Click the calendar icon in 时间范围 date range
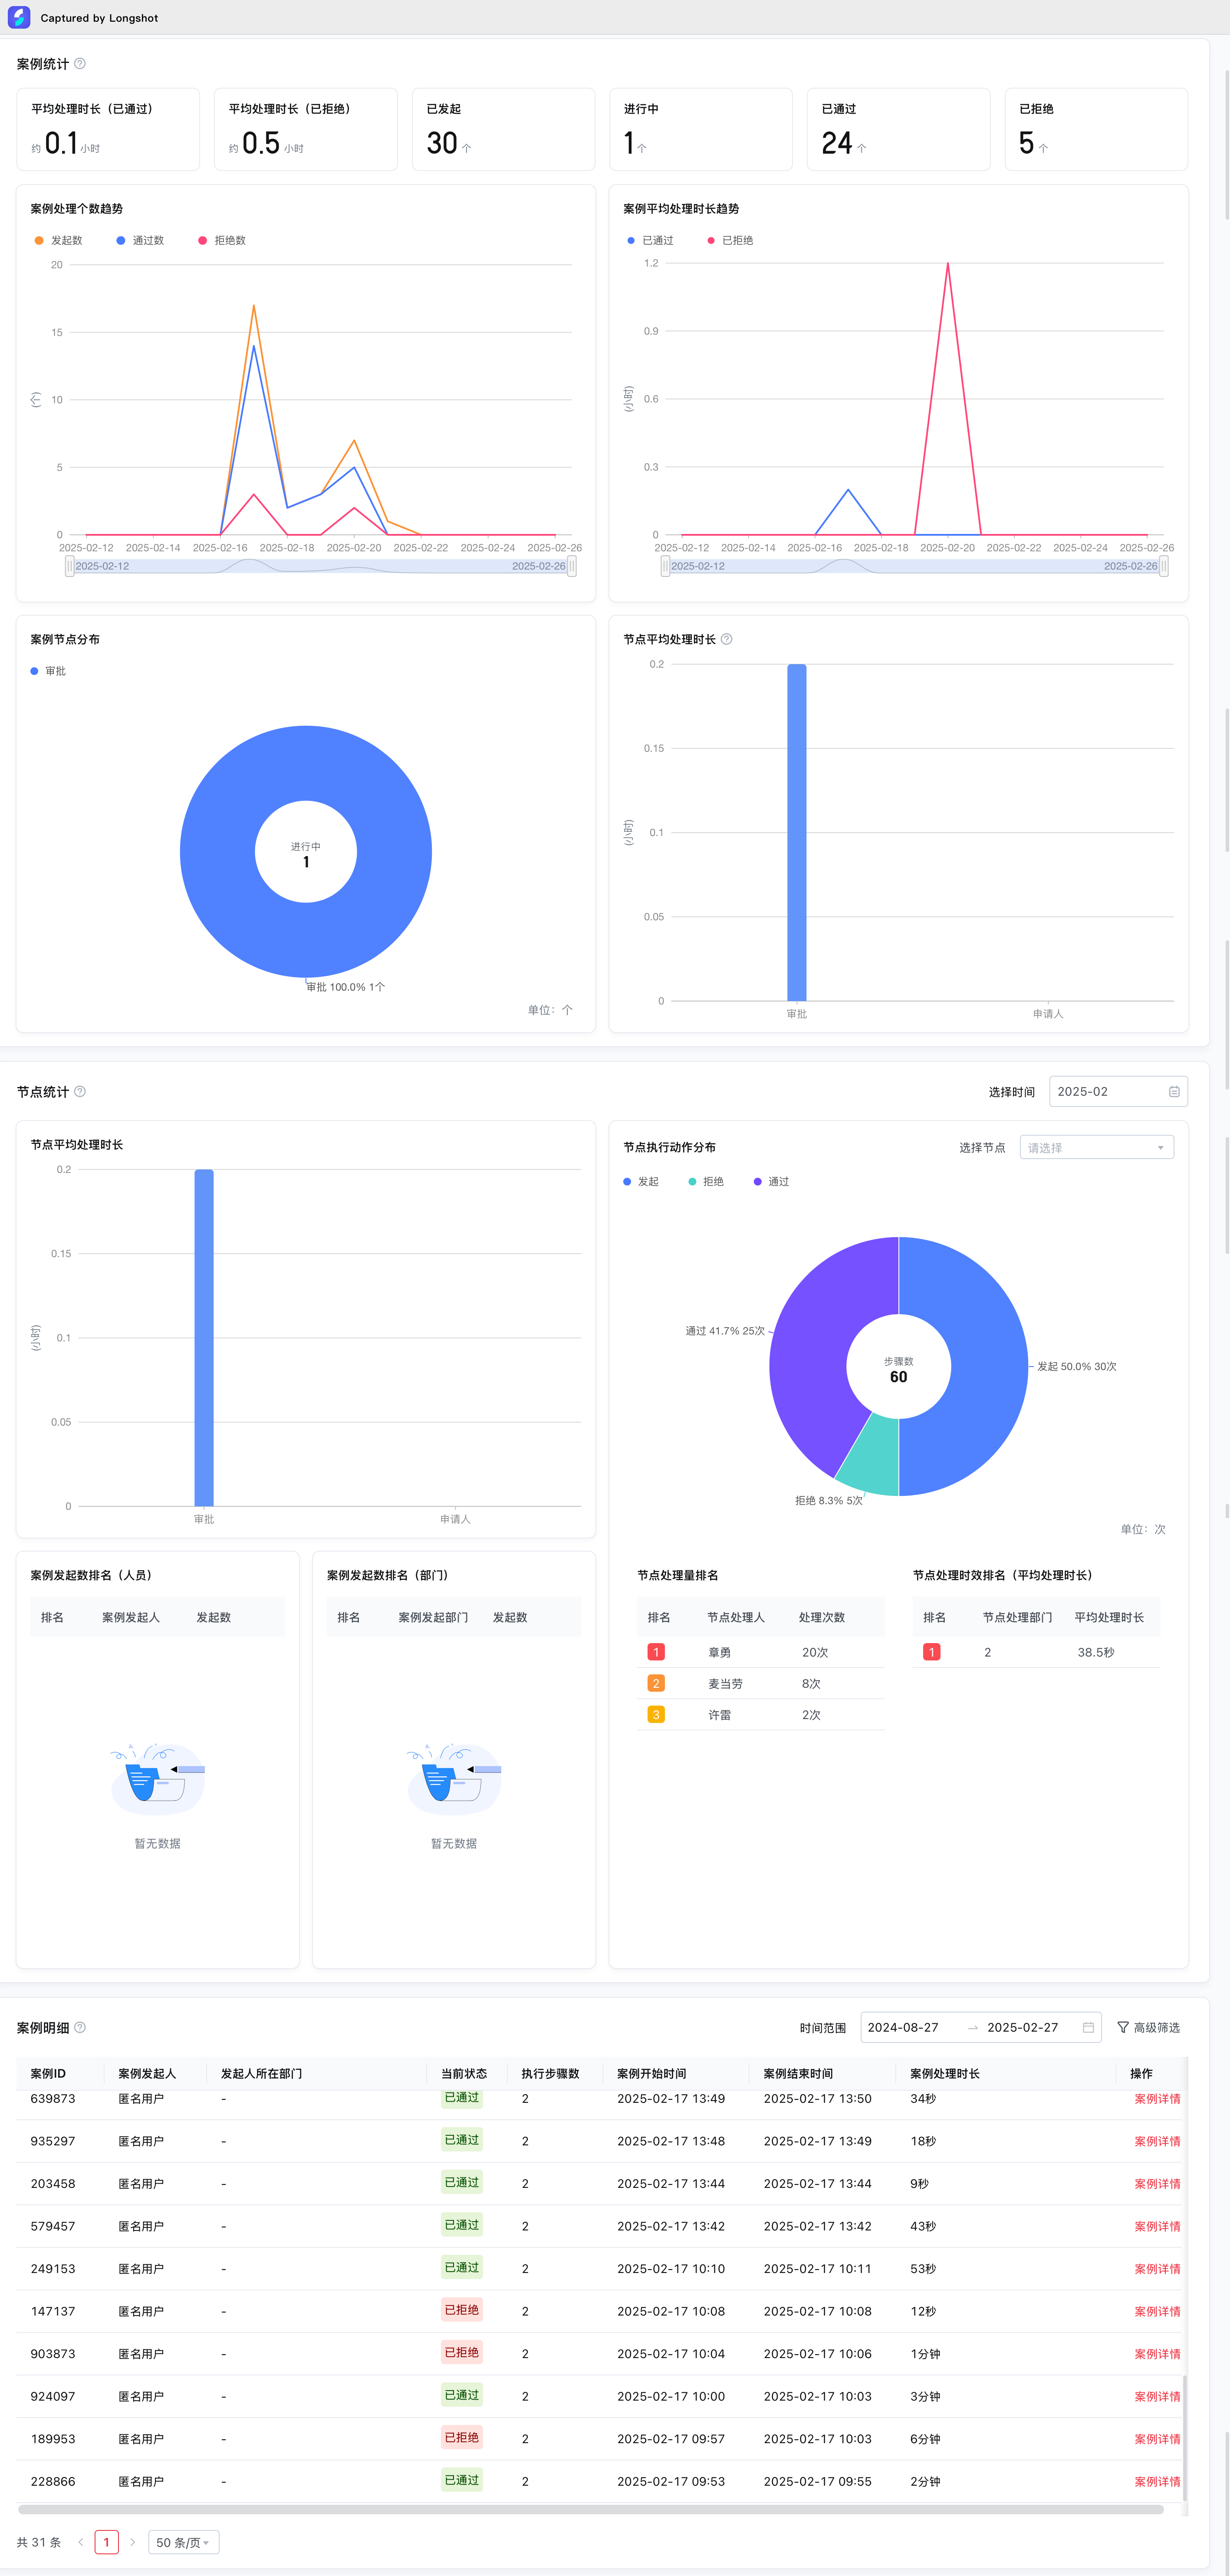Viewport: 1230px width, 2576px height. [x=1088, y=2027]
